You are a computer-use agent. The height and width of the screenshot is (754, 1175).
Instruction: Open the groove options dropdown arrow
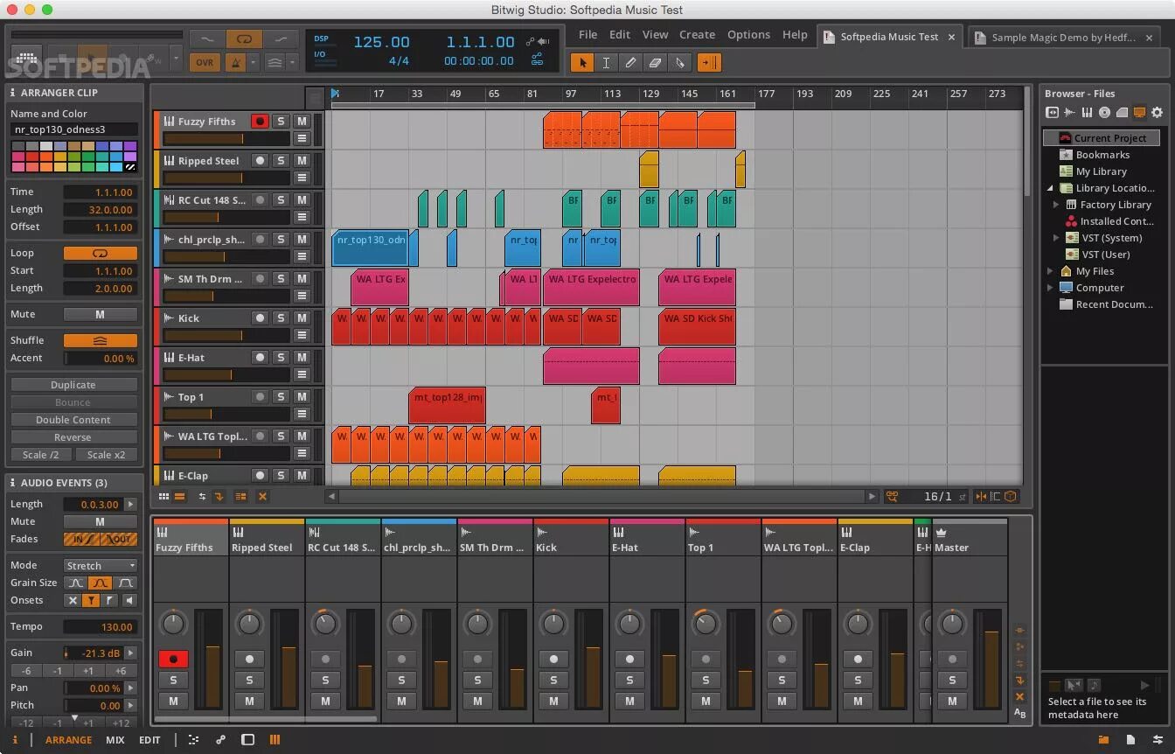[292, 62]
